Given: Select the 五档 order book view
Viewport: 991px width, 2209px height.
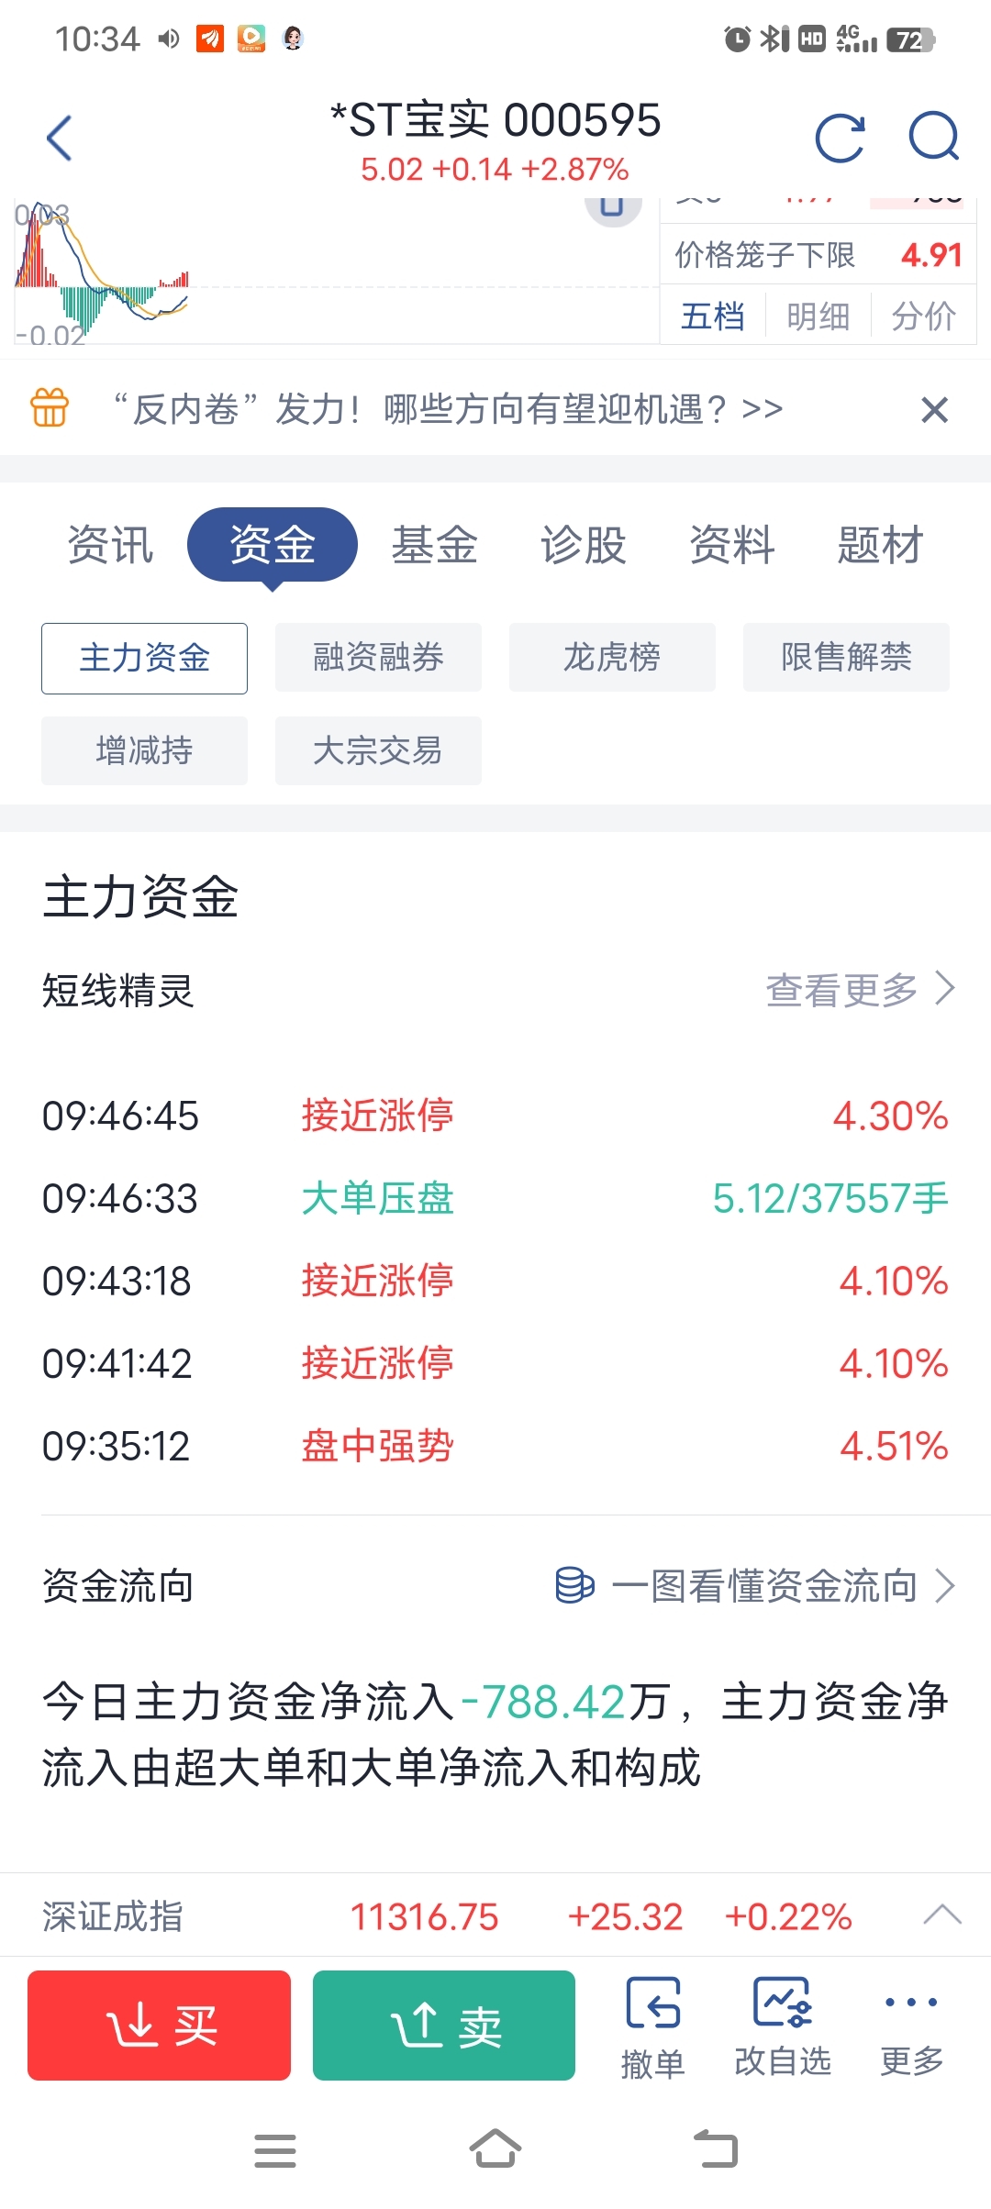Looking at the screenshot, I should (713, 316).
